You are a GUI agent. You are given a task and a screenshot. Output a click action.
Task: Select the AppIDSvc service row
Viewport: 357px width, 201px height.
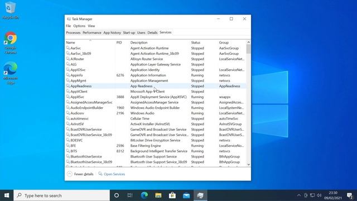156,70
